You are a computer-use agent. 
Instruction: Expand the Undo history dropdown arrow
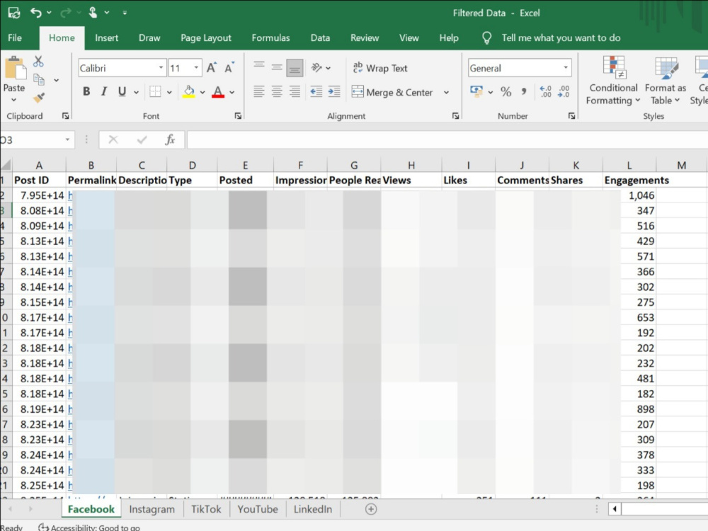click(x=50, y=13)
